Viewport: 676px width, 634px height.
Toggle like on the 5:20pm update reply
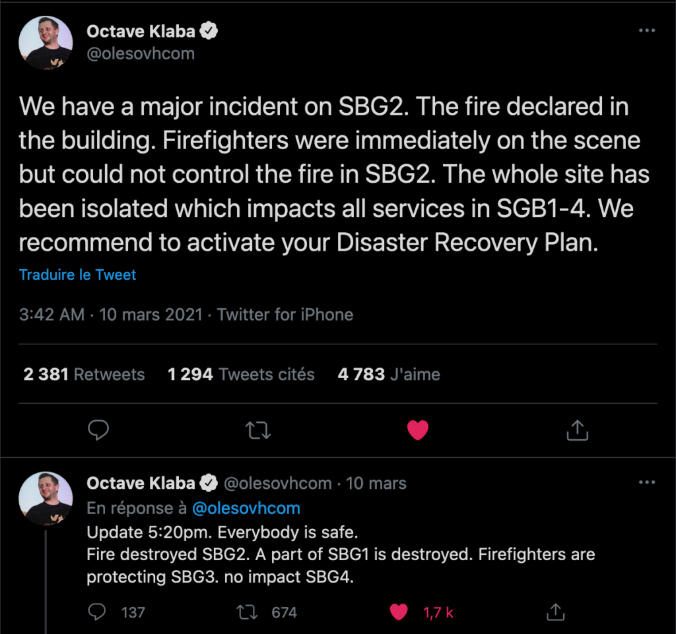399,612
